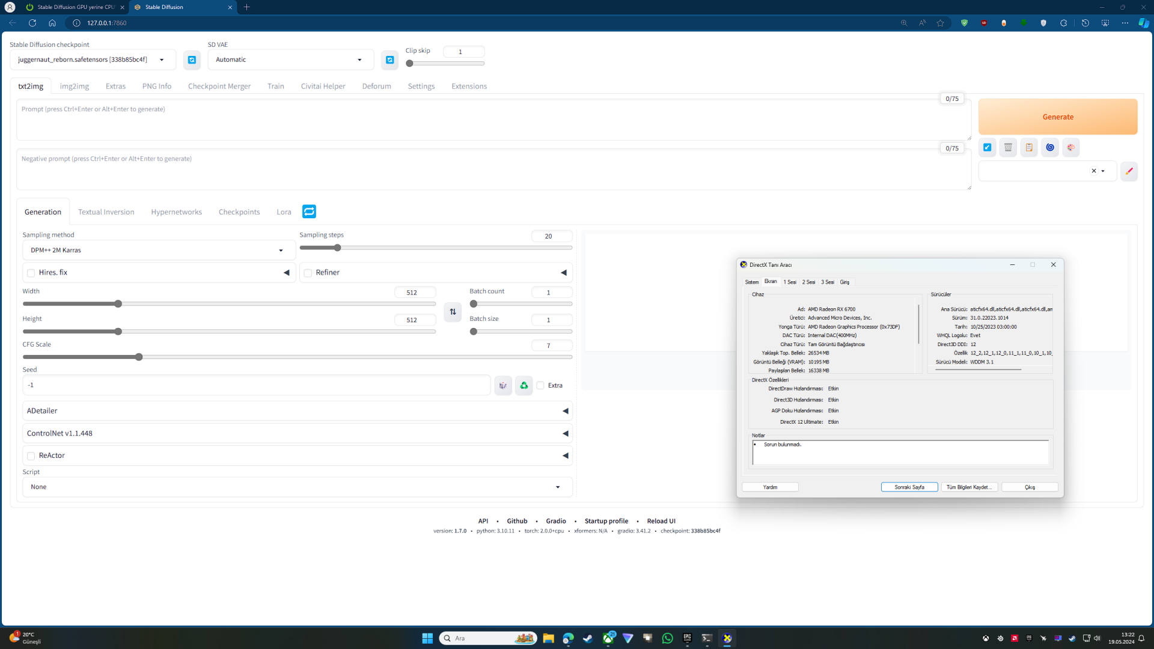Click the green recycle reuse-seed icon
Screen dimensions: 1154x649
point(524,386)
